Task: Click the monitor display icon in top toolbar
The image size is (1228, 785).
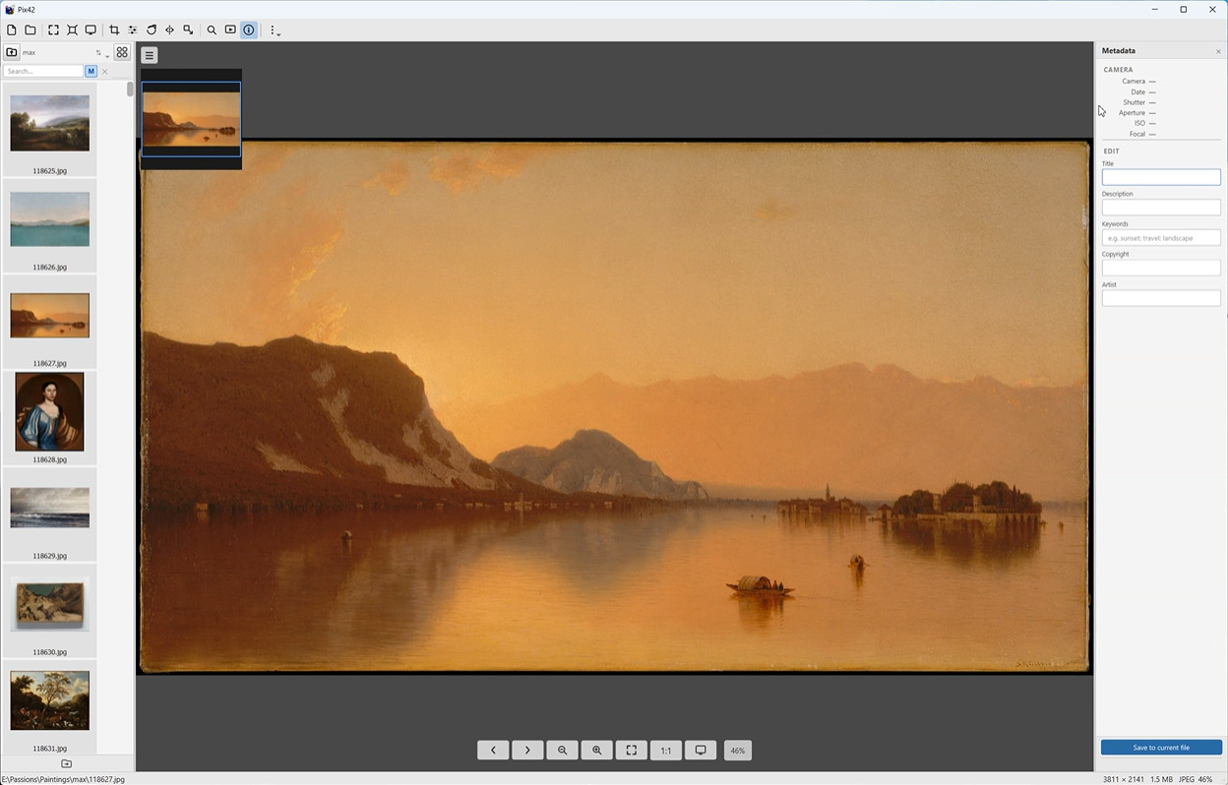Action: click(x=91, y=30)
